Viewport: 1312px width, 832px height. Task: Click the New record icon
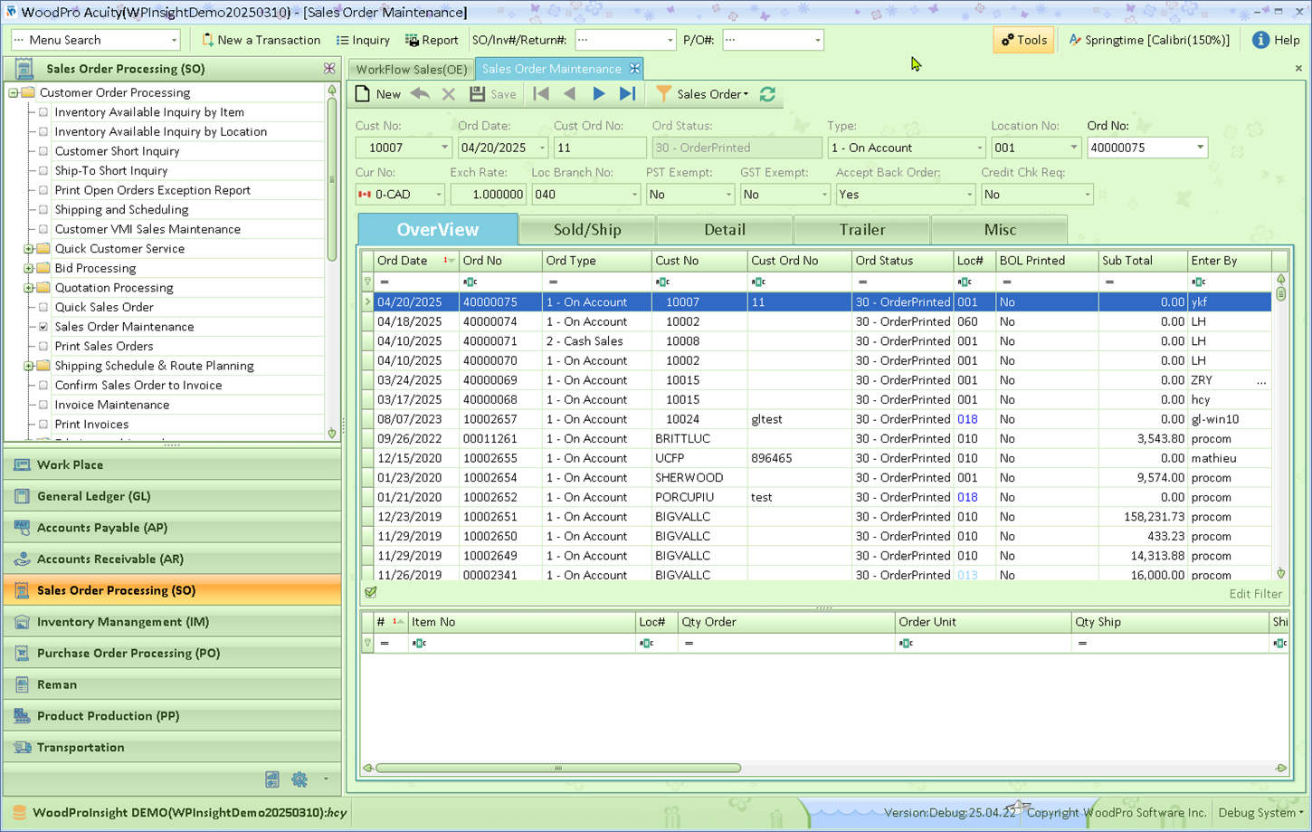click(x=363, y=94)
